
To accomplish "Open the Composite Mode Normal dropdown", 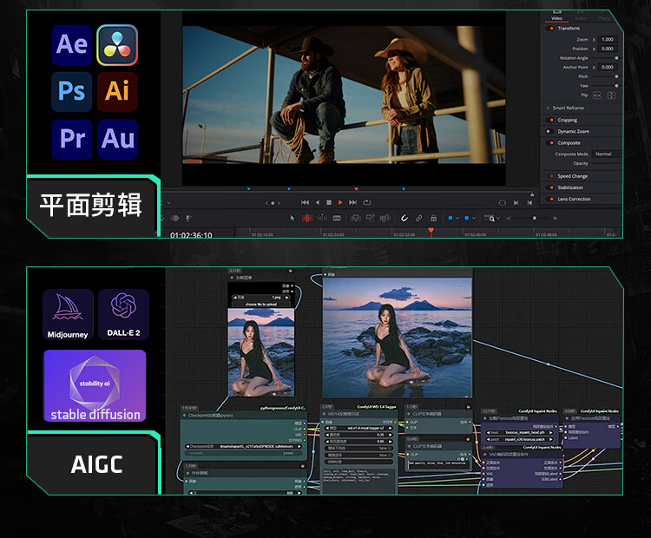I will point(605,154).
